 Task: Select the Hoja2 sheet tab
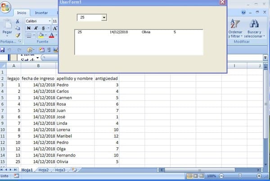[x=43, y=170]
